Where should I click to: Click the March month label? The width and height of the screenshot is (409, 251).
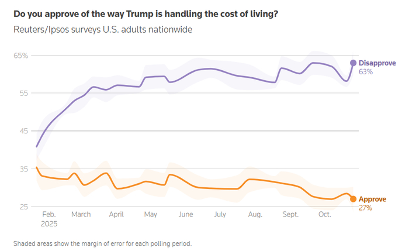tap(81, 215)
